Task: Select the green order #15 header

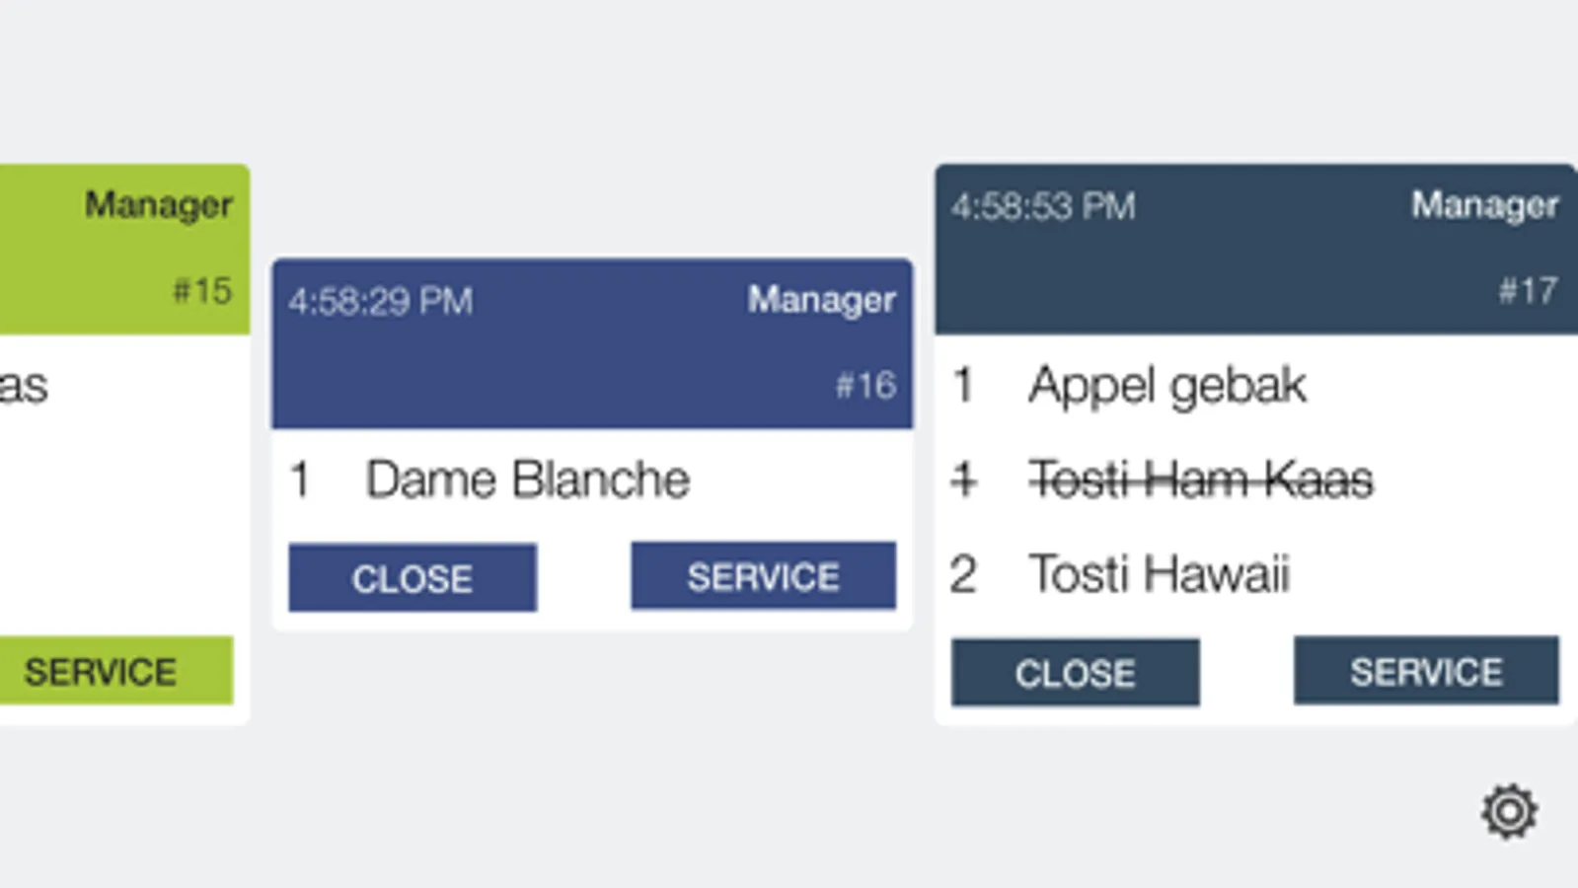Action: click(124, 249)
